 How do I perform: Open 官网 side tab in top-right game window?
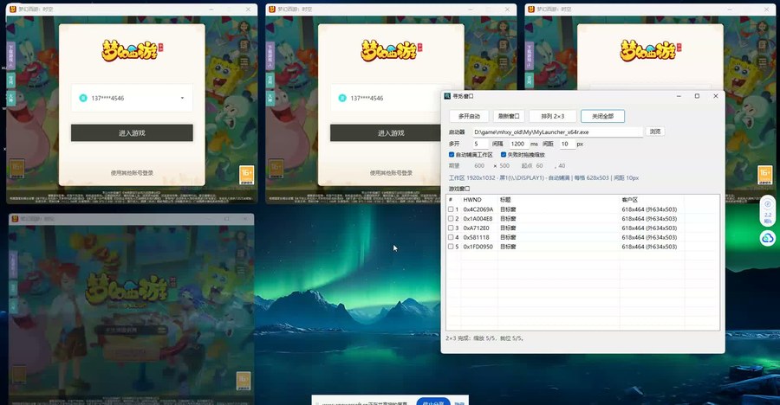pos(530,80)
